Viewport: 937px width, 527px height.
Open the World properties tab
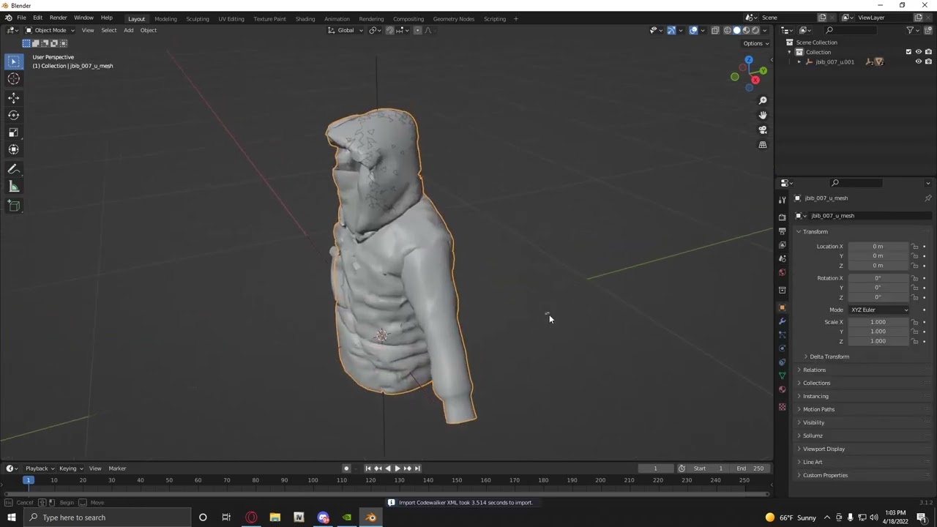782,272
